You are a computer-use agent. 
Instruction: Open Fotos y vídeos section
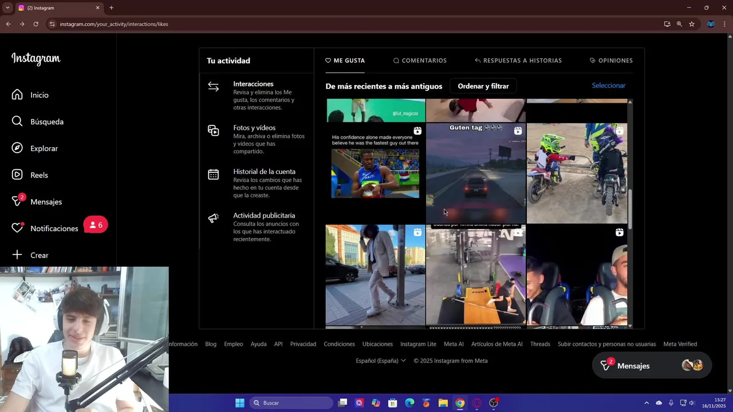click(257, 139)
